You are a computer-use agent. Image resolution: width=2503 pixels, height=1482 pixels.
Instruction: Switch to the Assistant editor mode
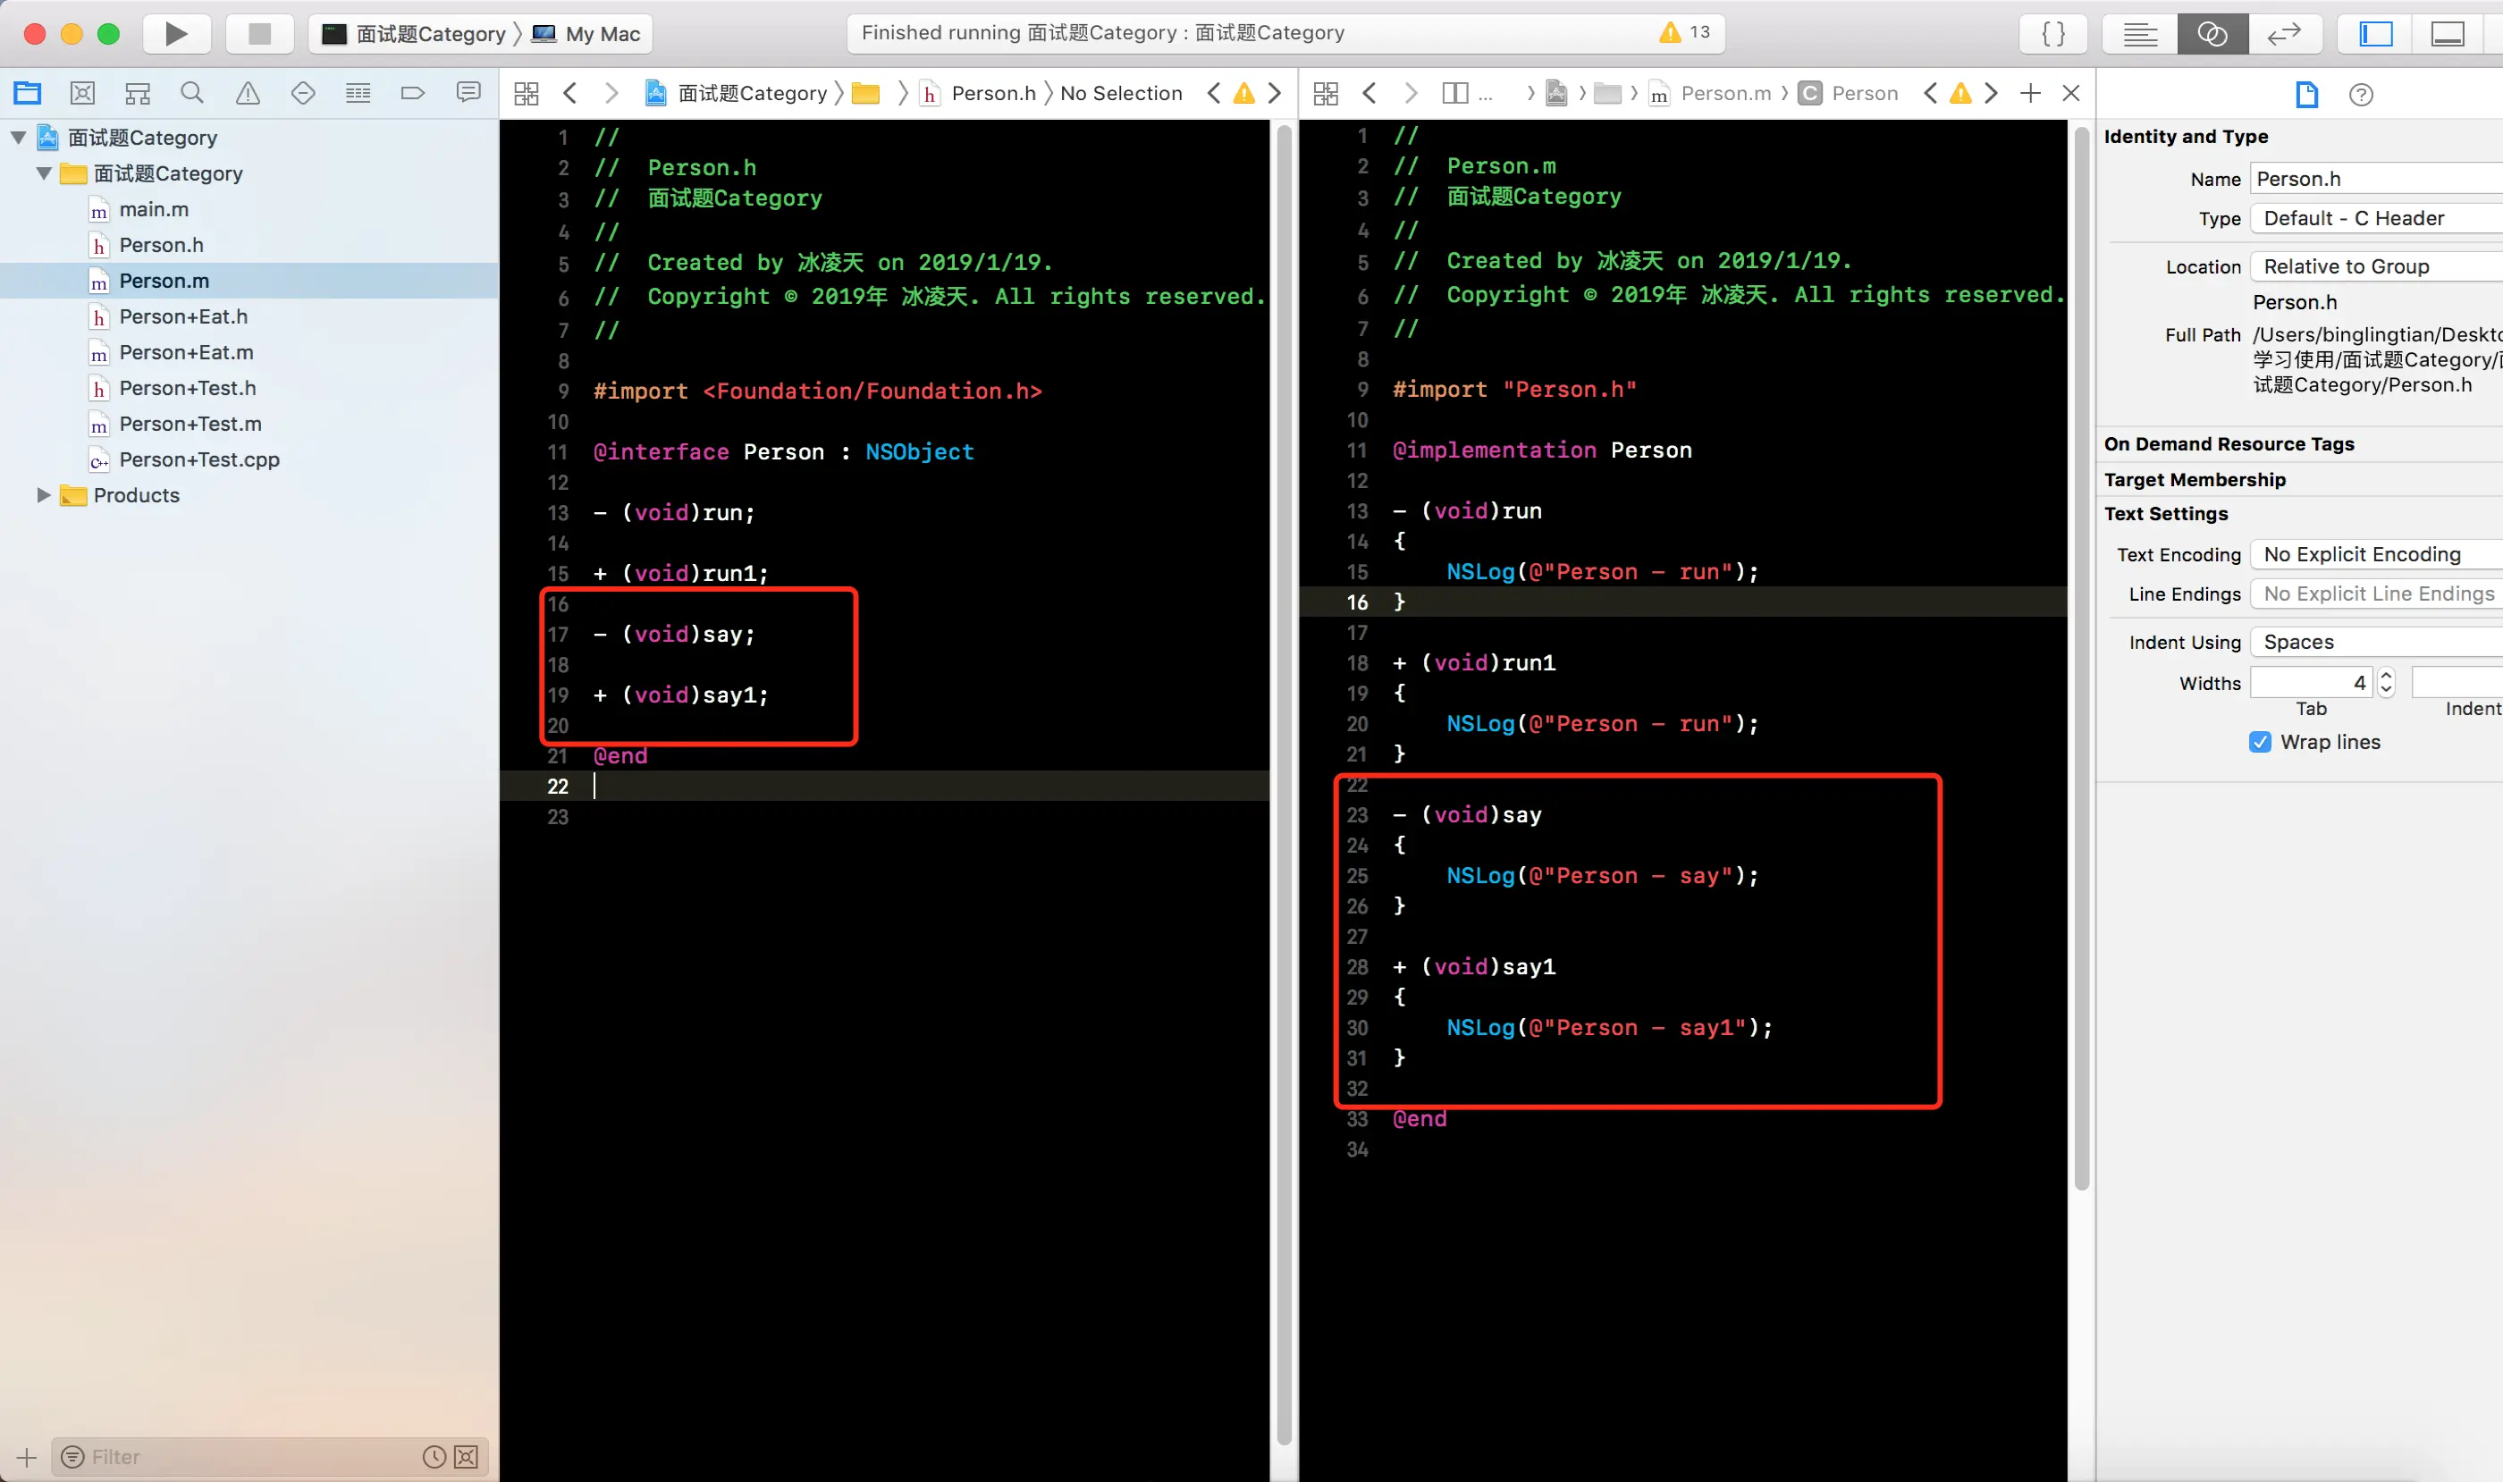pos(2212,34)
